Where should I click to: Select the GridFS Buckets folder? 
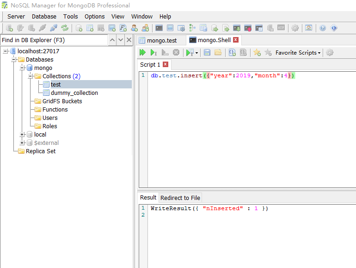(x=62, y=101)
